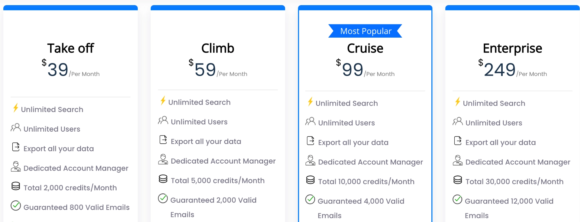580x222 pixels.
Task: Click the credits database icon in the Take off plan
Action: tap(16, 186)
